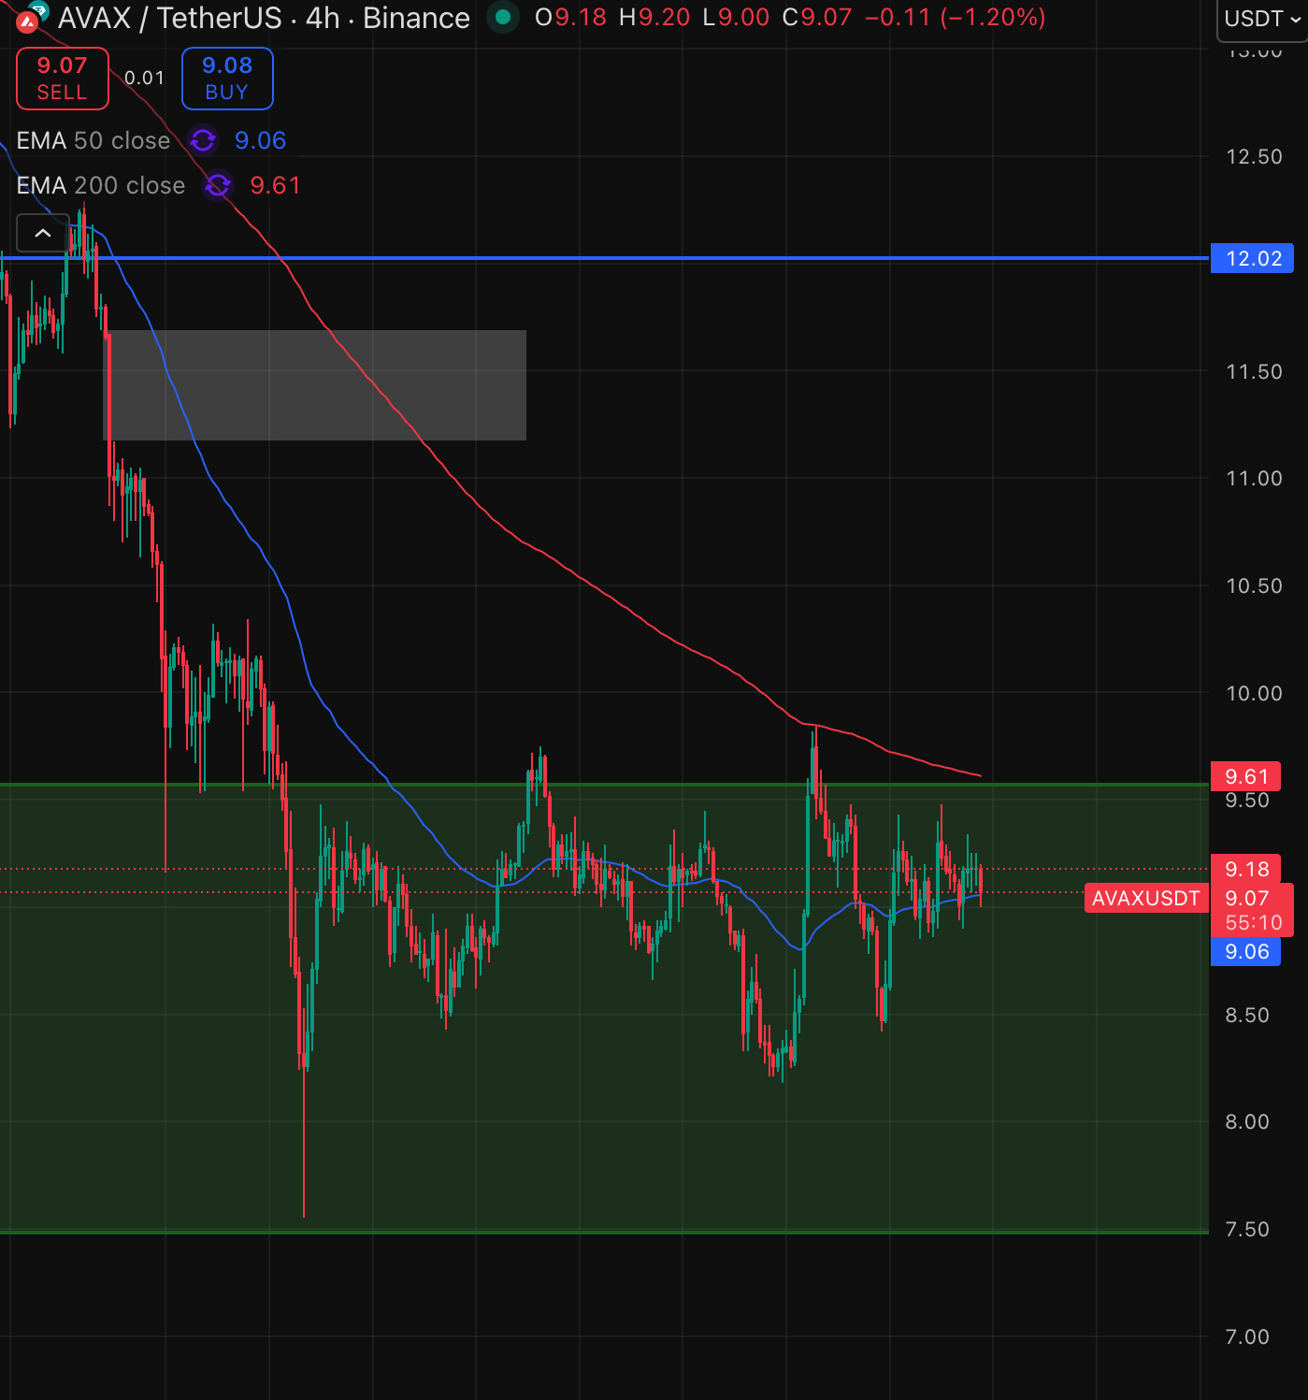Click the EMA 200 purple refresh icon
This screenshot has width=1308, height=1400.
tap(218, 185)
